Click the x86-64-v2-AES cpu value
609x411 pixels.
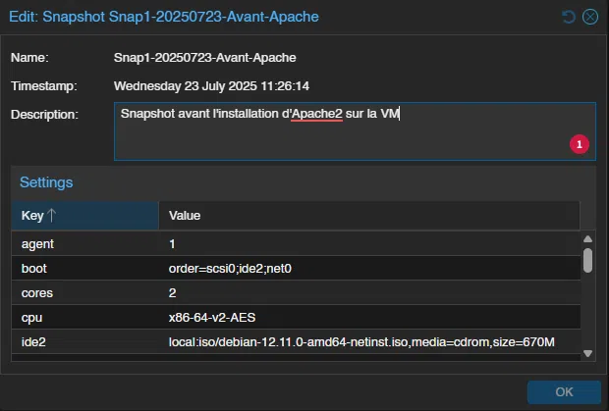point(212,317)
